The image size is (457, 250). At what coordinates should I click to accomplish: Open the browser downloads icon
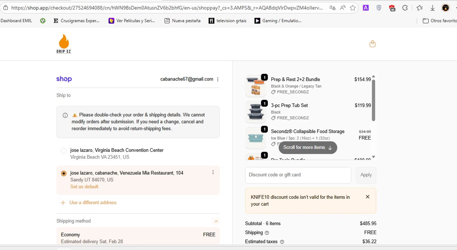(x=432, y=8)
